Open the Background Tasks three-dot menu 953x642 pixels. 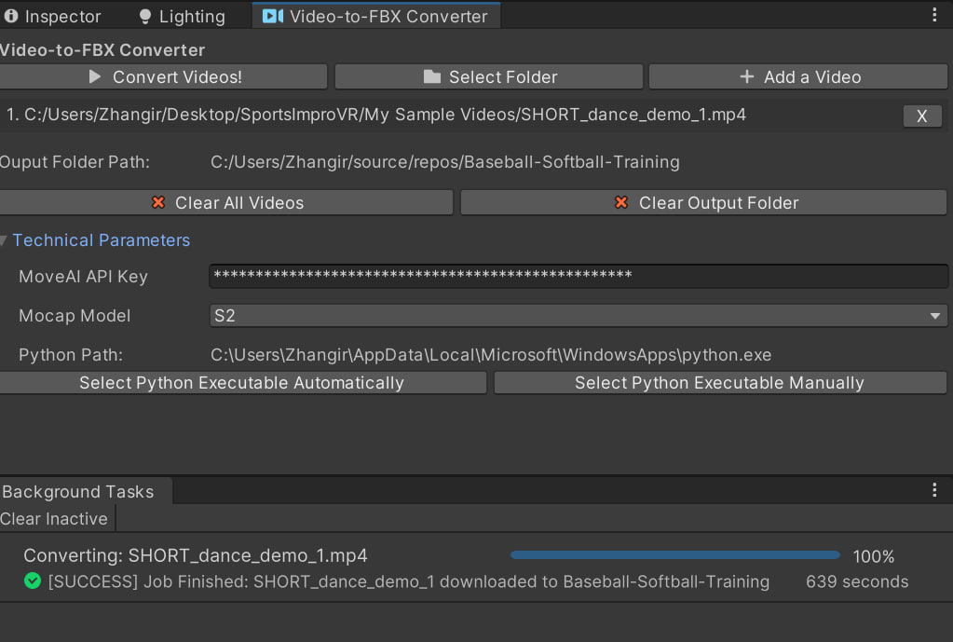tap(935, 491)
